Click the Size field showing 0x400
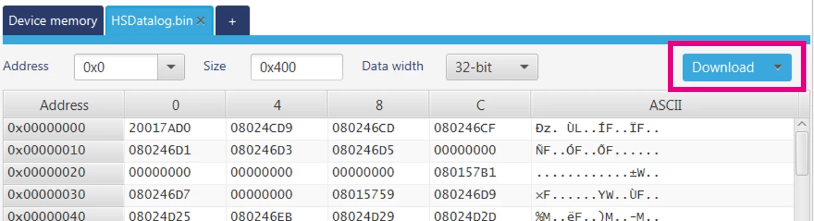This screenshot has width=814, height=221. [297, 67]
